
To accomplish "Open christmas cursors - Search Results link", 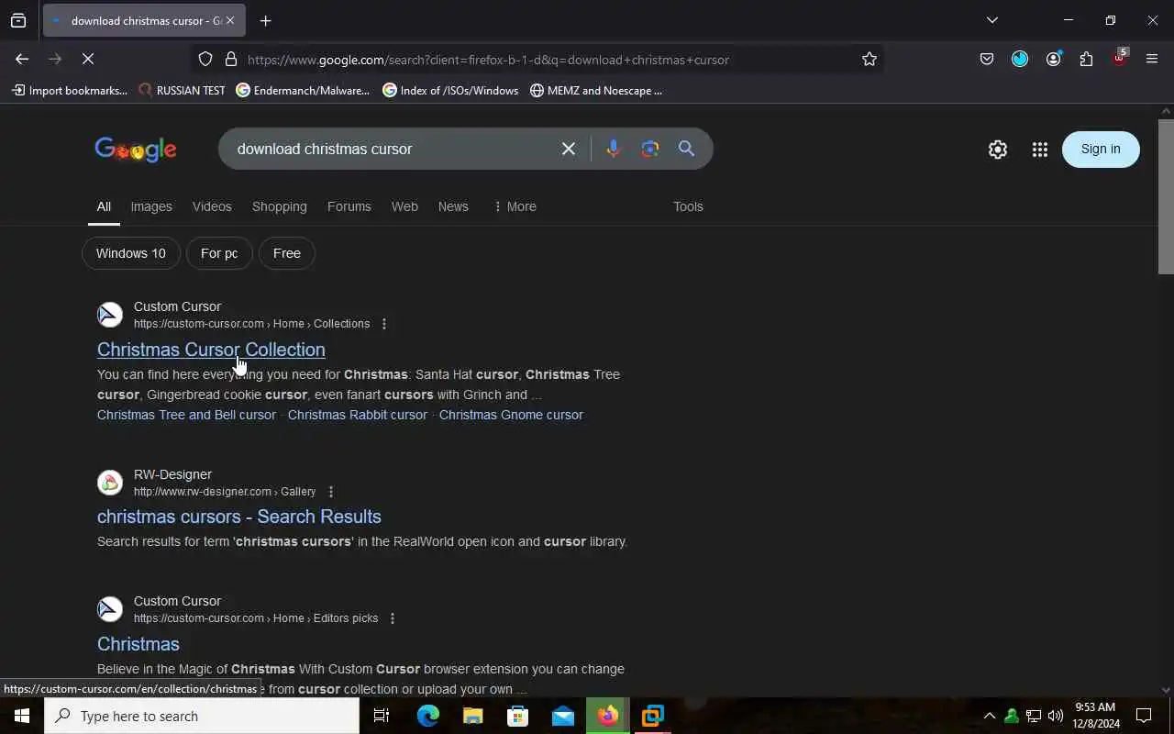I will [x=239, y=517].
